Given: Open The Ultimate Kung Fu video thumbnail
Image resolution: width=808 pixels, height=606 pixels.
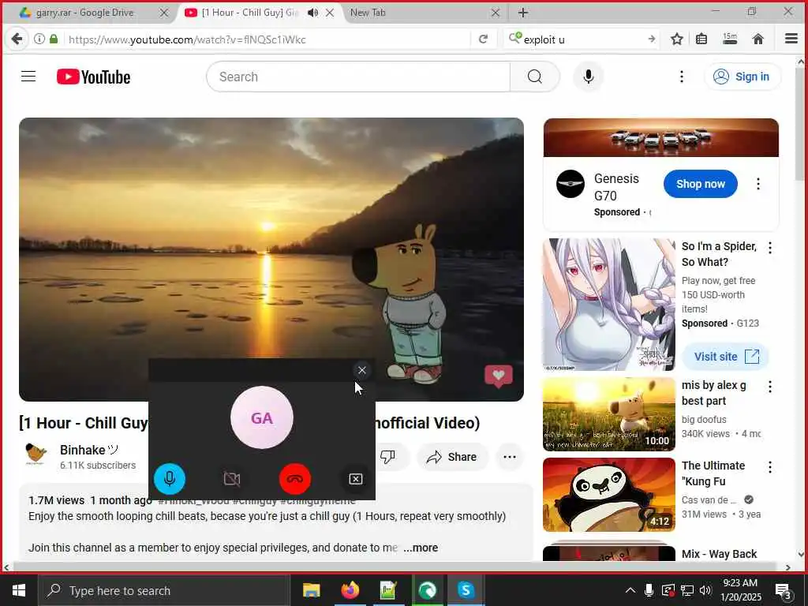Looking at the screenshot, I should [x=608, y=495].
